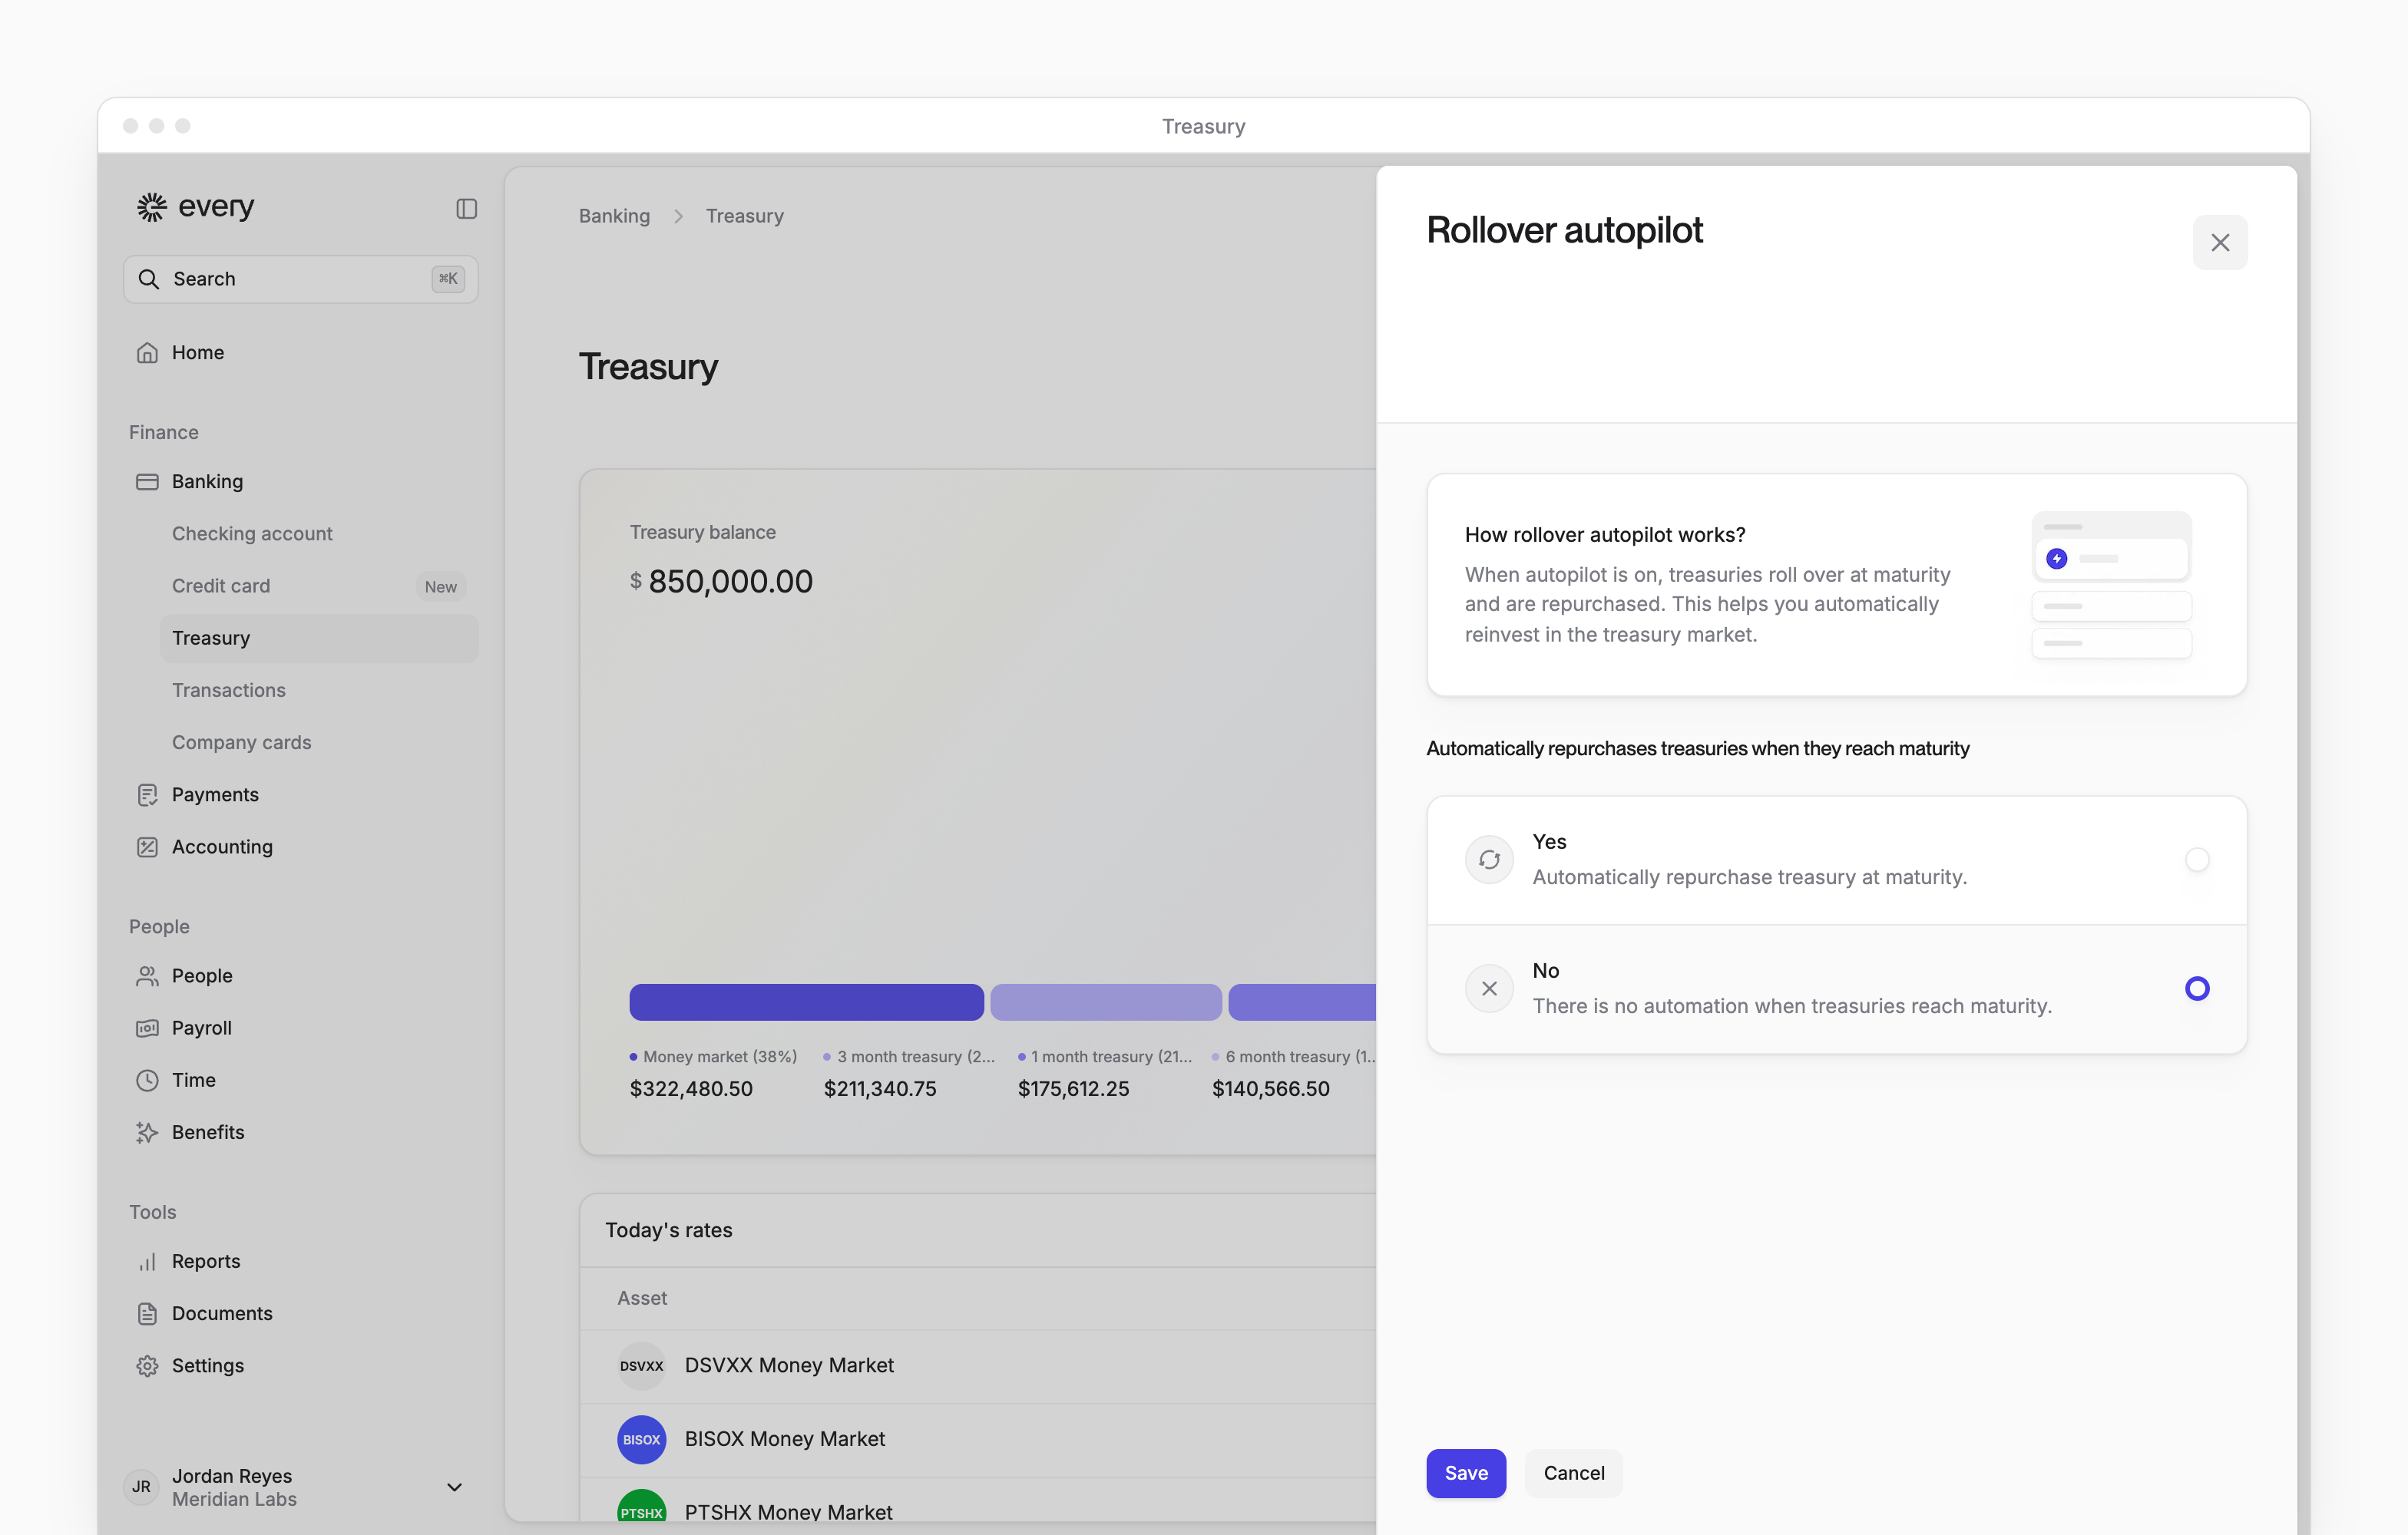Open the Home menu item

point(300,353)
